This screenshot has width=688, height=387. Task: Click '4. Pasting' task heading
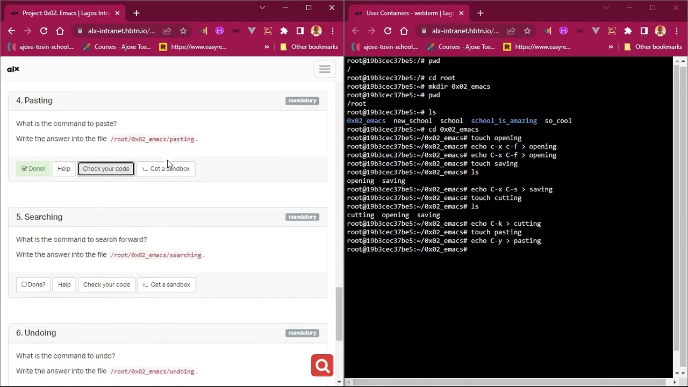coord(34,101)
